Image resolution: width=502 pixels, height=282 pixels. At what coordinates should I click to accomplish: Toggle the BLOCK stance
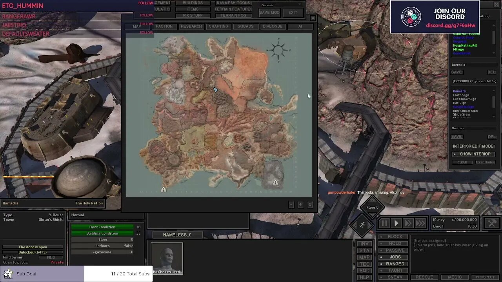[392, 237]
